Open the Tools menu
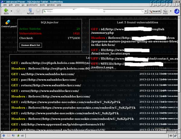Viewport: 181px width, 139px height. tap(42, 5)
